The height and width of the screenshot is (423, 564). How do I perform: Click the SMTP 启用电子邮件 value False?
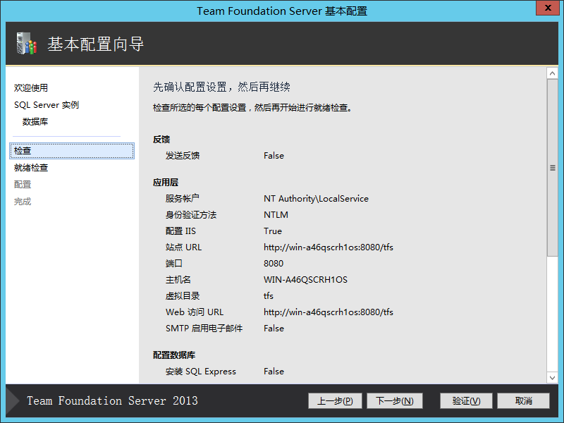click(x=274, y=329)
